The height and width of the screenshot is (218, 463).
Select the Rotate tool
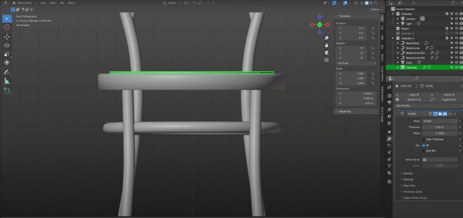(7, 45)
